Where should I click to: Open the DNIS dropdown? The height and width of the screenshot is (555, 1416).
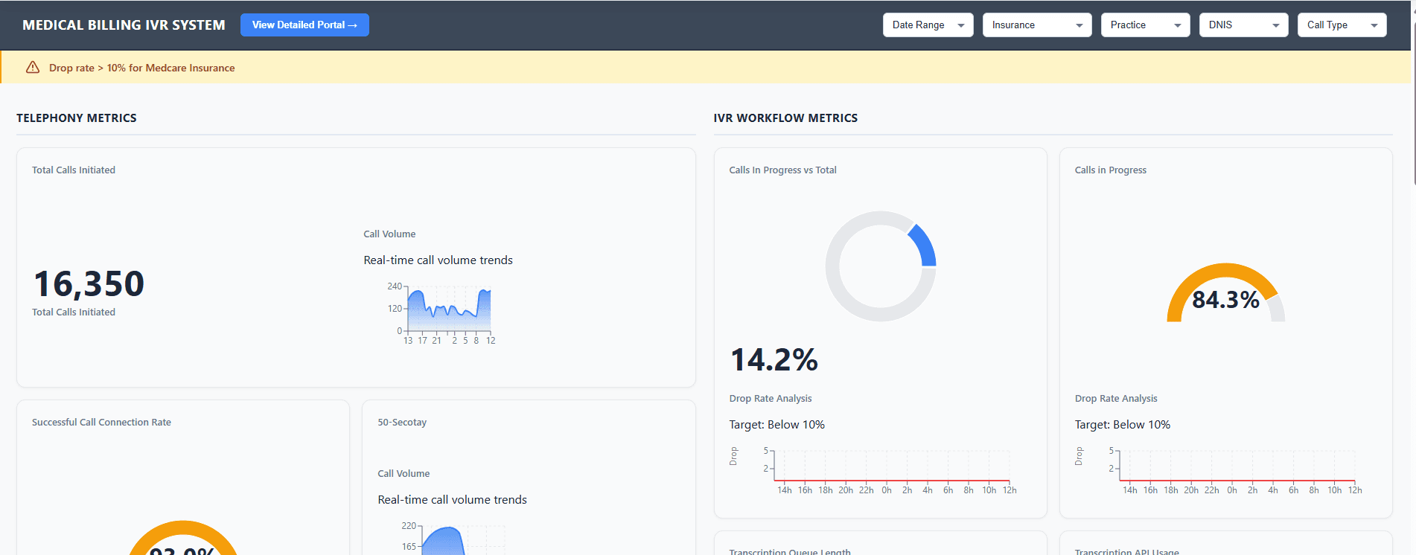pyautogui.click(x=1243, y=25)
